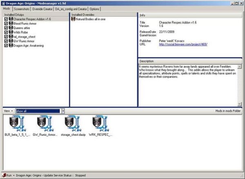Click the description scrollbar down arrow
Image resolution: width=245 pixels, height=179 pixels.
click(x=239, y=104)
